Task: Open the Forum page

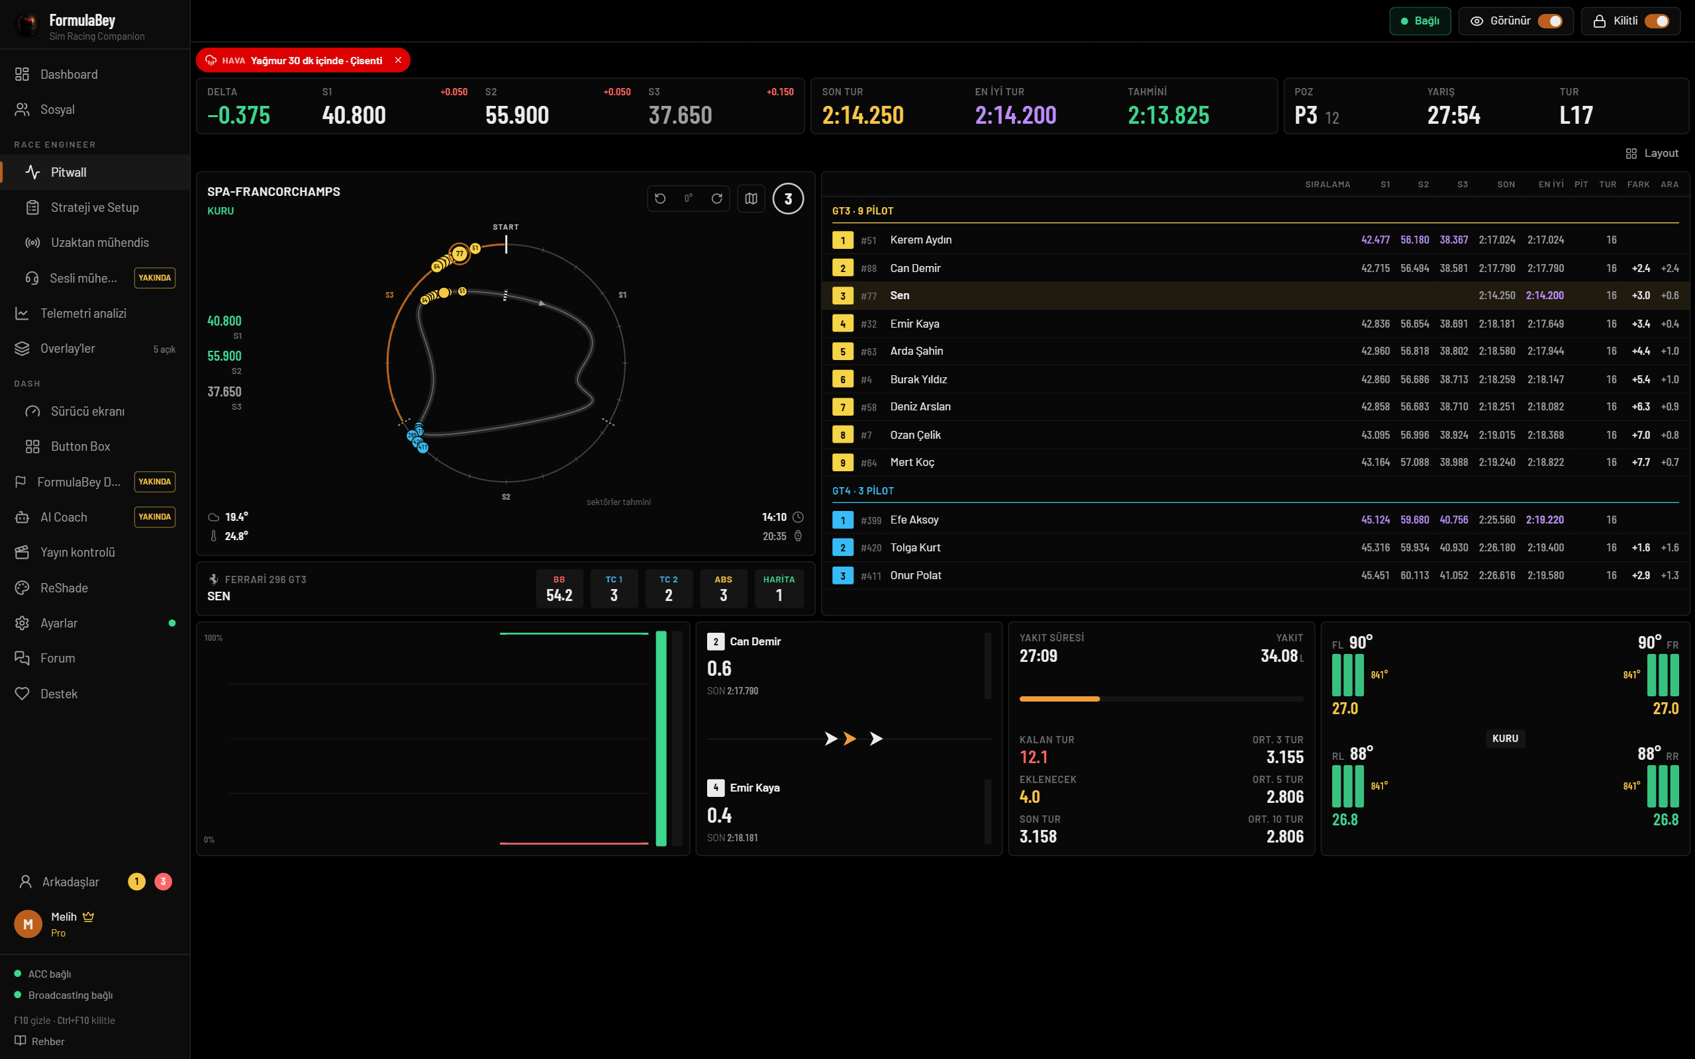Action: point(95,658)
